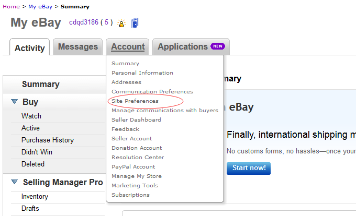Image resolution: width=356 pixels, height=216 pixels.
Task: Open Resolution Center menu entry
Action: coord(138,158)
